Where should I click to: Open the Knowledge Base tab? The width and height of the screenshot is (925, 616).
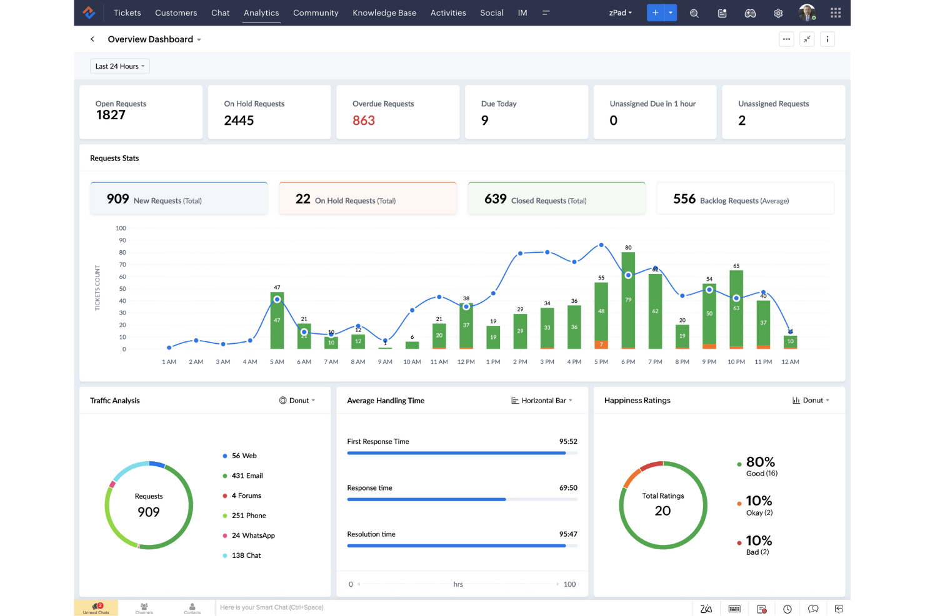pos(384,12)
